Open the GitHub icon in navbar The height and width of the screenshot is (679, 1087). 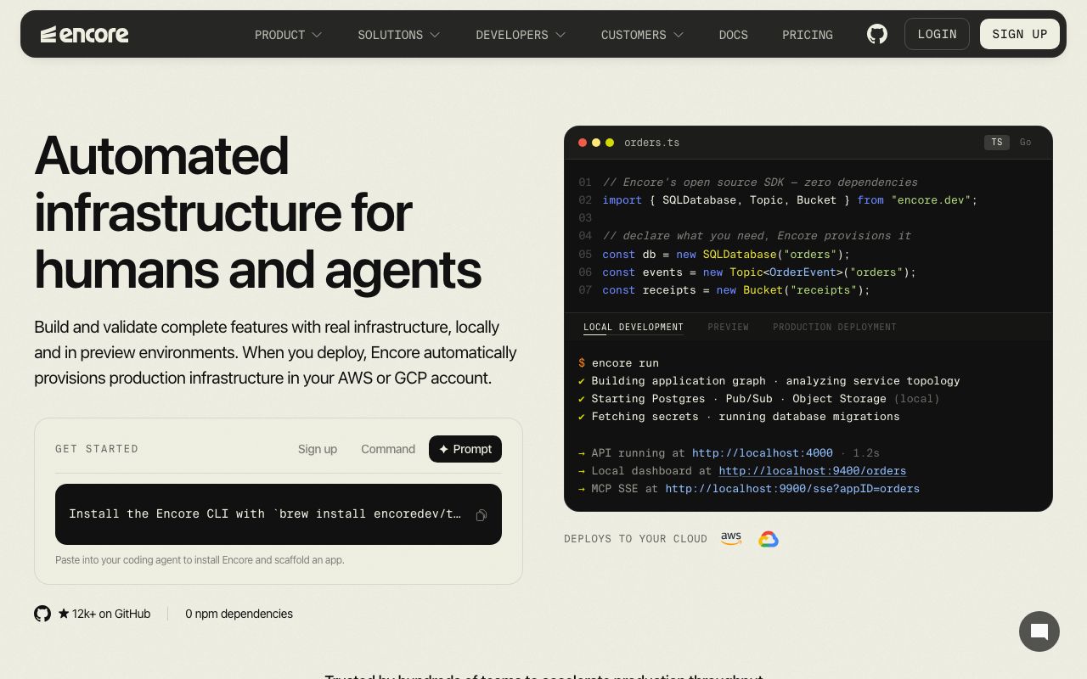tap(877, 34)
